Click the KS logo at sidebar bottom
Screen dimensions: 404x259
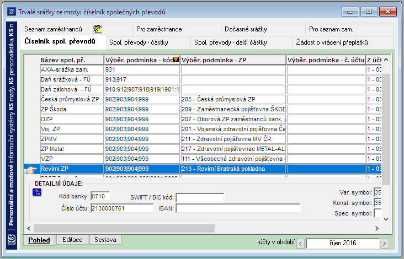[x=12, y=240]
